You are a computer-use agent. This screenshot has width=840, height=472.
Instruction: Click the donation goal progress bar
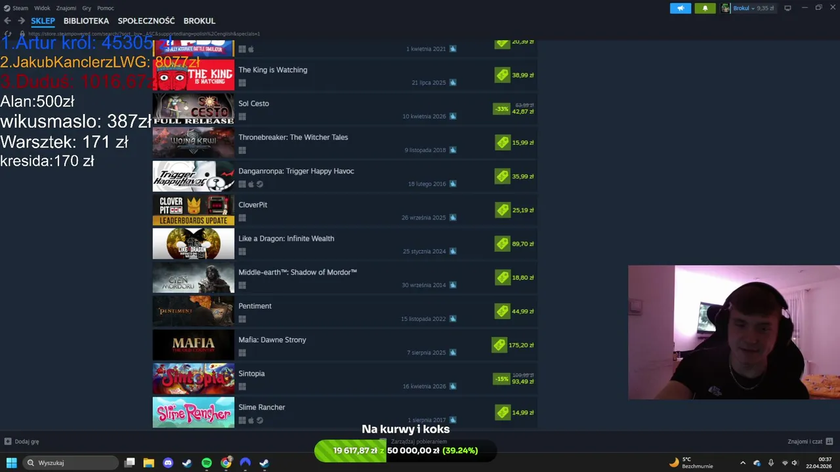click(405, 450)
